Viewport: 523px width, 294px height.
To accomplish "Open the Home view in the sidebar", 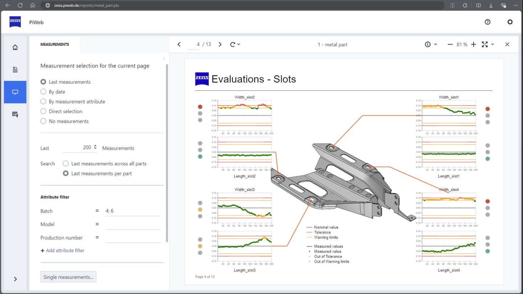I will click(15, 47).
